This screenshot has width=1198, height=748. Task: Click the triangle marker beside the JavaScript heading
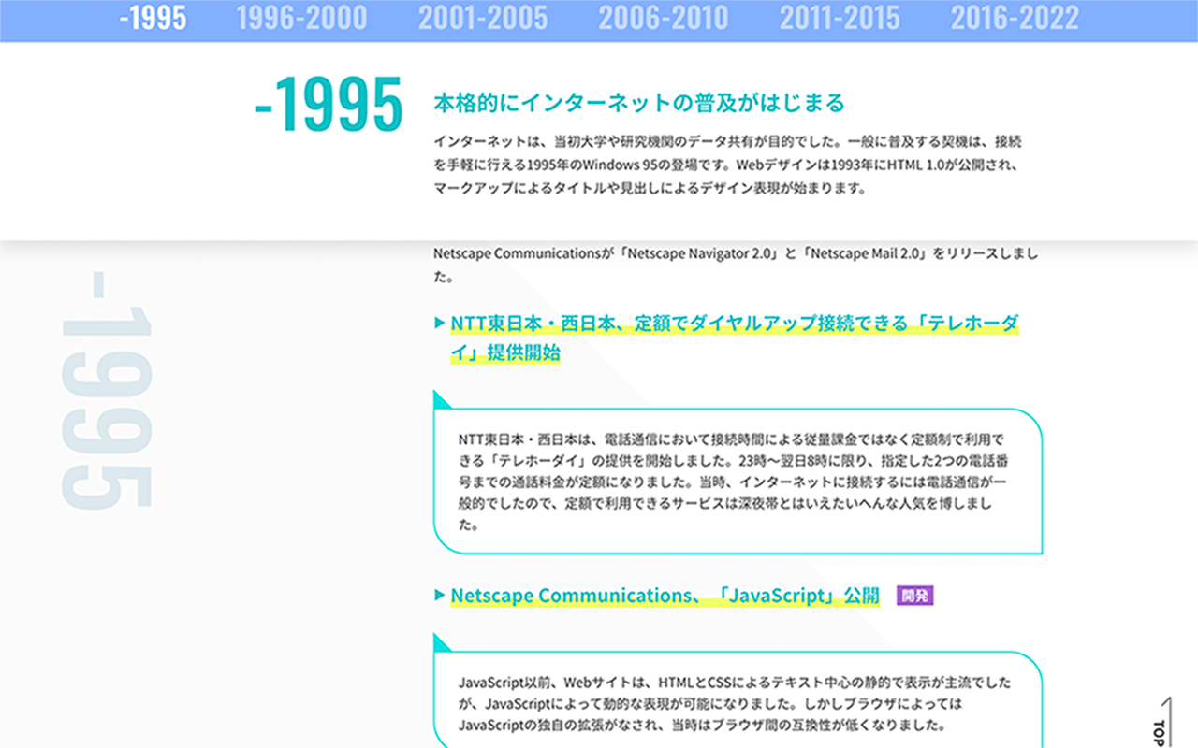coord(440,595)
